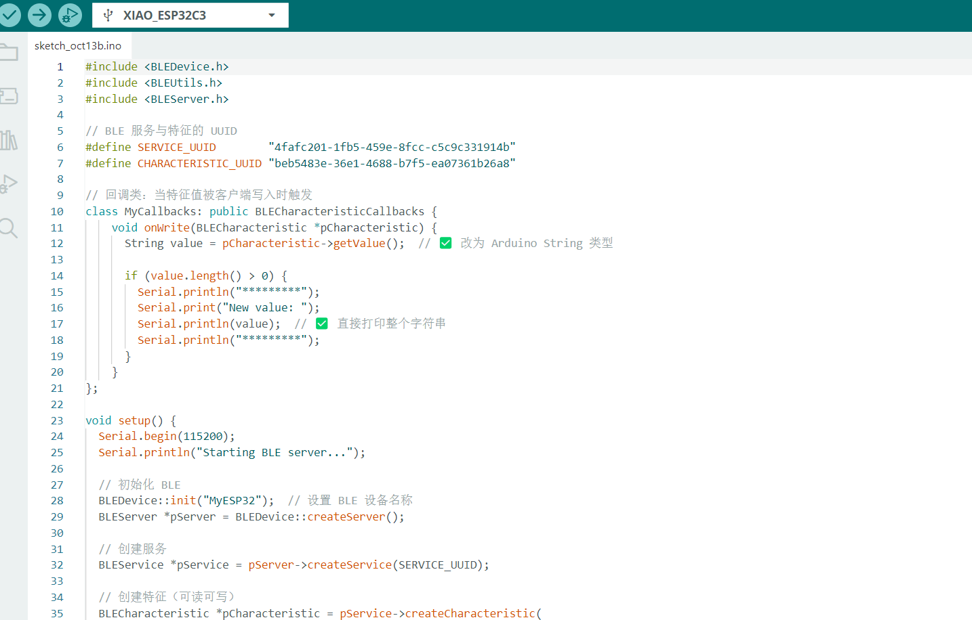This screenshot has height=620, width=972.
Task: Click the text '#include <BLEDevice.h>'
Action: pyautogui.click(x=157, y=67)
